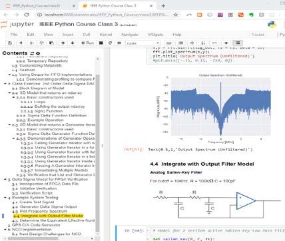The width and height of the screenshot is (285, 241).
Task: Collapse the 3 Delta Sigma Model section
Action: coord(5,179)
